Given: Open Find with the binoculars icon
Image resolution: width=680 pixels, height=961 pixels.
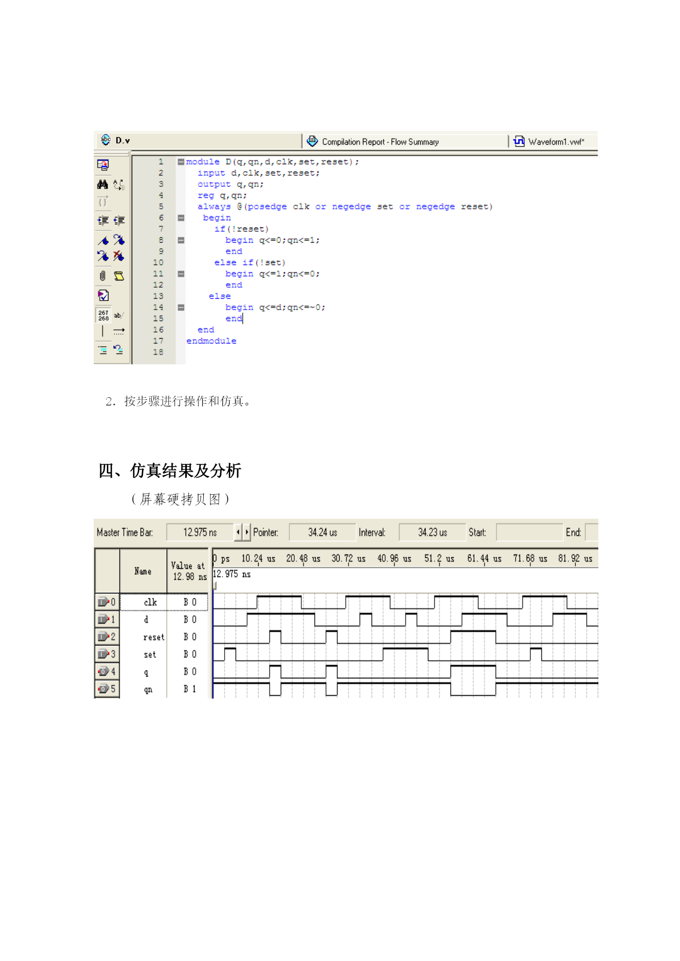Looking at the screenshot, I should click(102, 185).
